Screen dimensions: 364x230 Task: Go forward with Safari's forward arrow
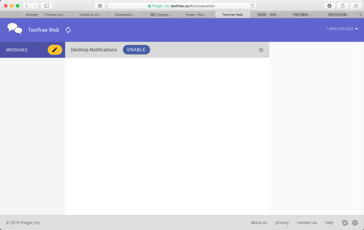(x=35, y=6)
